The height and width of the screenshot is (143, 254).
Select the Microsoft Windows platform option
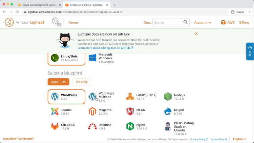102,58
